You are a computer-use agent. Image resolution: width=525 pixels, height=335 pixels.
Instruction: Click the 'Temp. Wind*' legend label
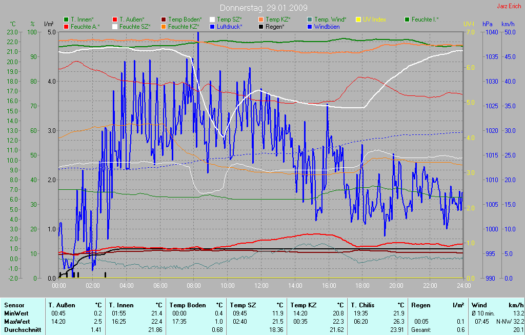[331, 19]
